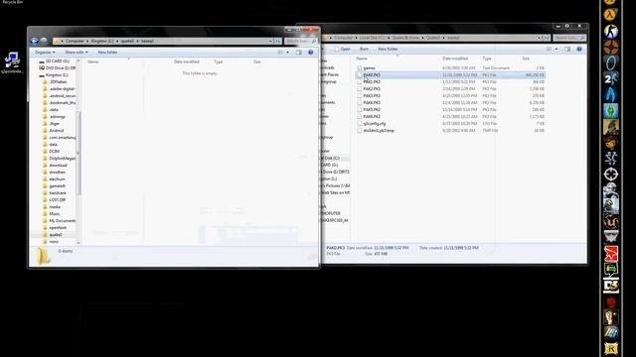The image size is (636, 357).
Task: Click Forward arrow in Kingston window
Action: [x=44, y=41]
